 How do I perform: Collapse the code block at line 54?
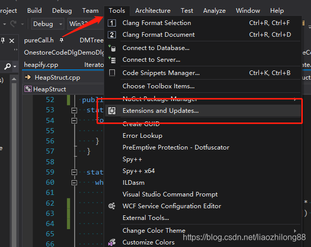click(x=74, y=120)
